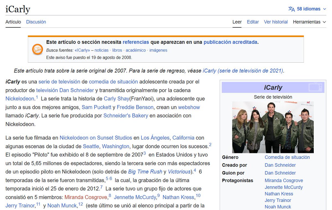Expand the Herramientas menu
The width and height of the screenshot is (332, 210).
[x=310, y=22]
